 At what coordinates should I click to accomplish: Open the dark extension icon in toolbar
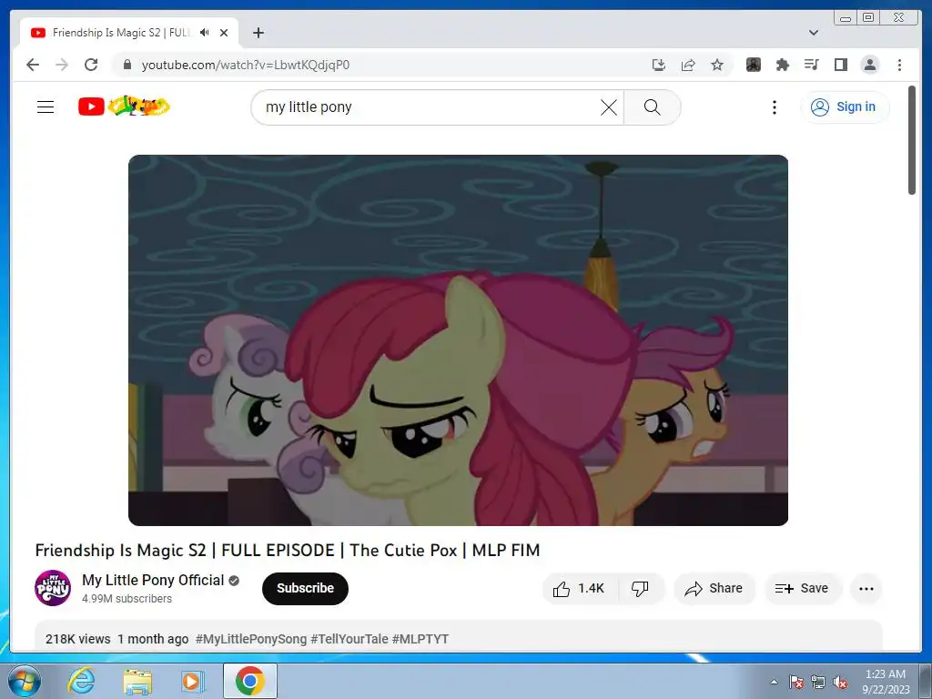753,65
